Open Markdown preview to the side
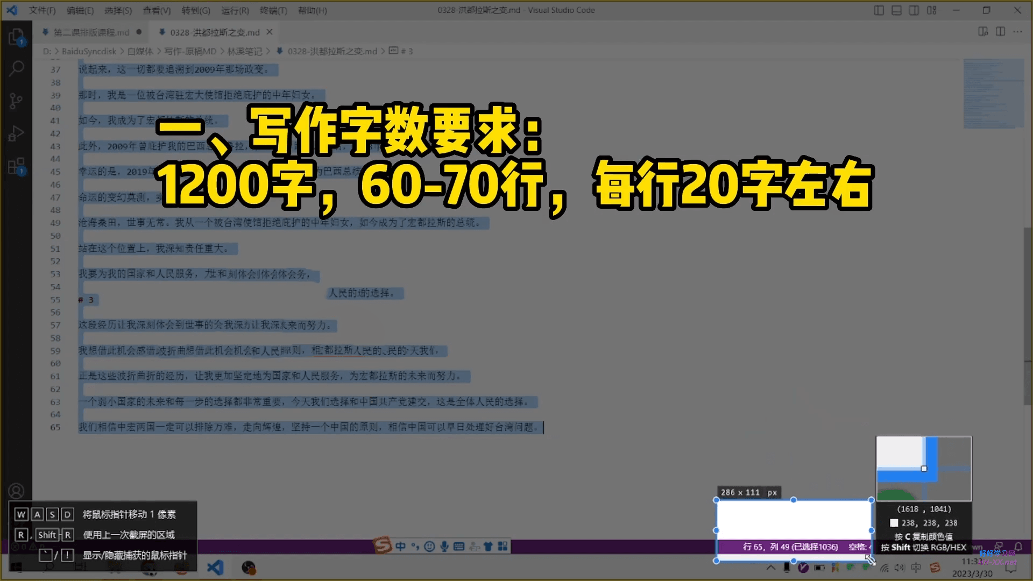1033x581 pixels. pos(983,32)
